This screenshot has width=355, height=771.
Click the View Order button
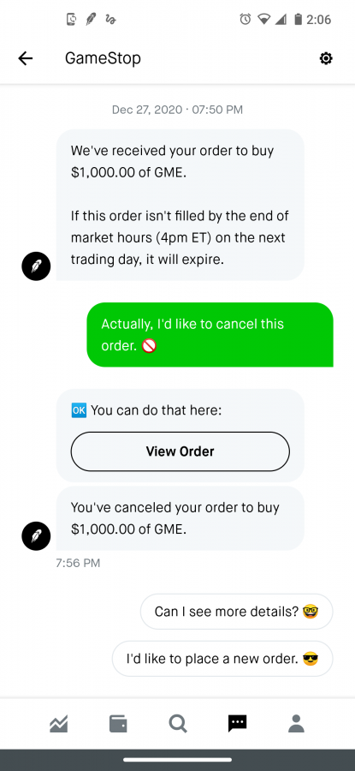[x=180, y=451]
